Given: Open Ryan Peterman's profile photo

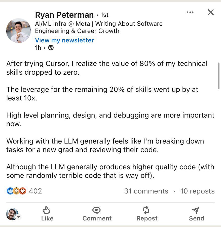Looking at the screenshot, I should coord(18,30).
